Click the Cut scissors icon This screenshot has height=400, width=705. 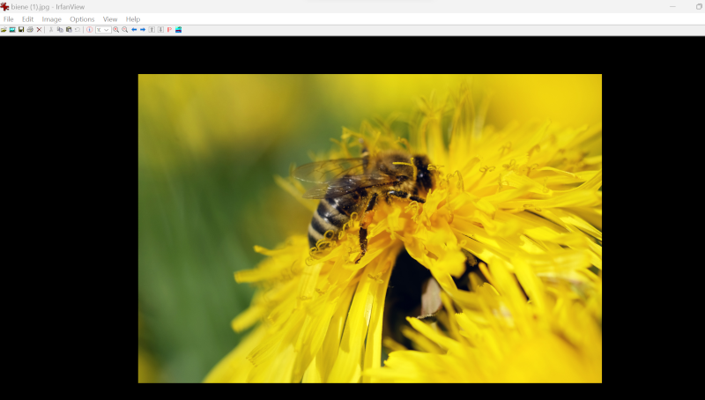pyautogui.click(x=51, y=30)
